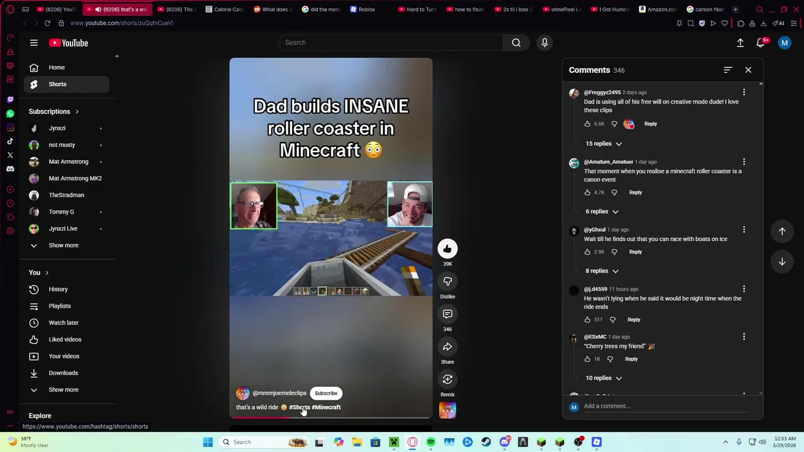Focus the YouTube search box
The height and width of the screenshot is (452, 804).
click(391, 43)
